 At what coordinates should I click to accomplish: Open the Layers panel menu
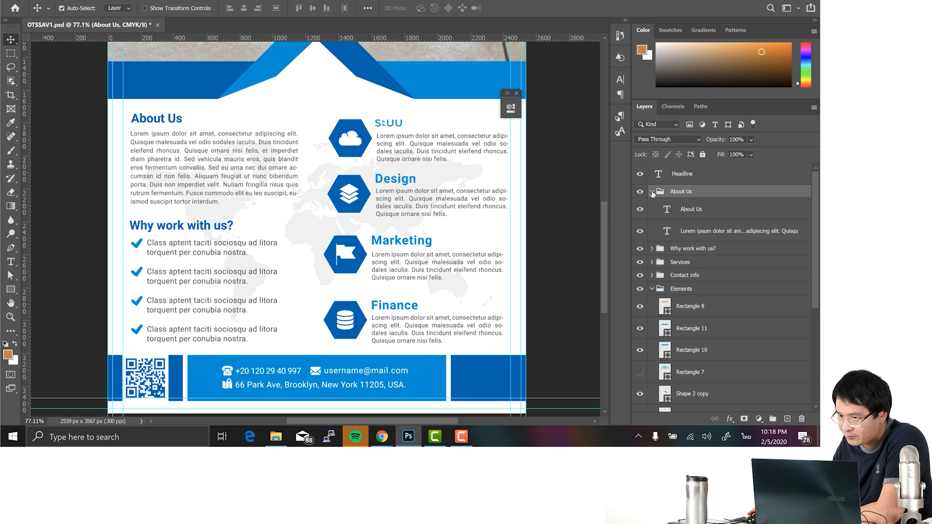[x=814, y=107]
